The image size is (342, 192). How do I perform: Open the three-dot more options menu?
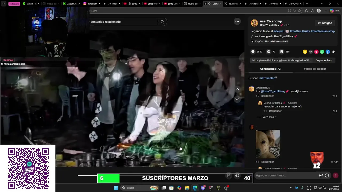pos(237,21)
